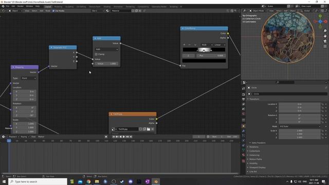Open the Add operation dropdown in the math node

[106, 49]
